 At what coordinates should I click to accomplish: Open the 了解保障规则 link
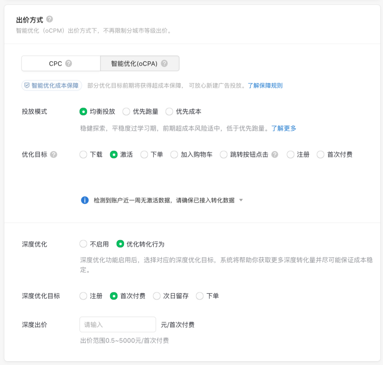tap(265, 86)
